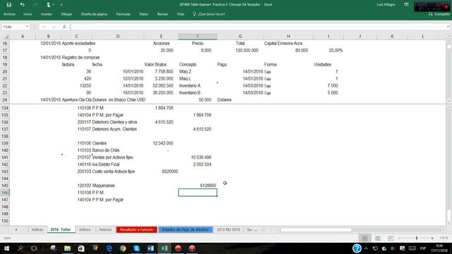
Task: Open Google Chrome from taskbar
Action: 123,248
